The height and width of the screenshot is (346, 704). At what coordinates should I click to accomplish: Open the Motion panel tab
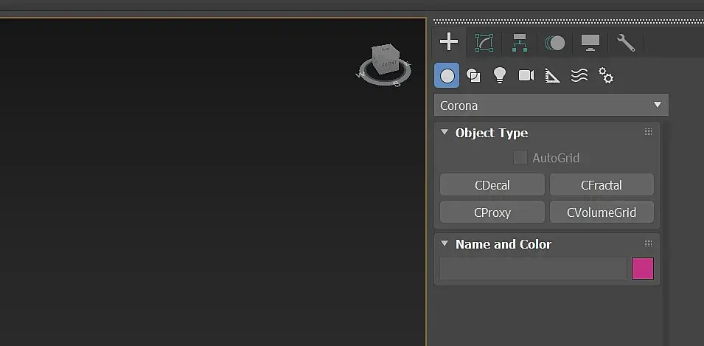click(555, 43)
